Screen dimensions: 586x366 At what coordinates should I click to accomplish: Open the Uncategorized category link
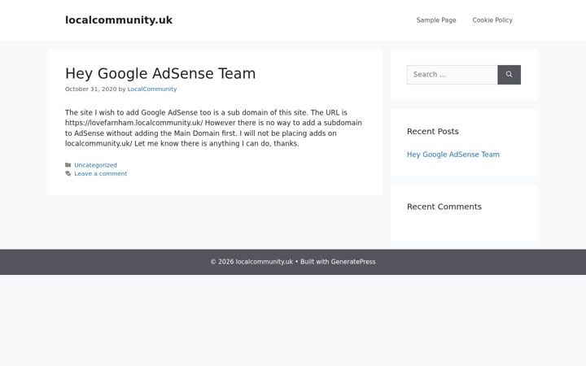(96, 165)
